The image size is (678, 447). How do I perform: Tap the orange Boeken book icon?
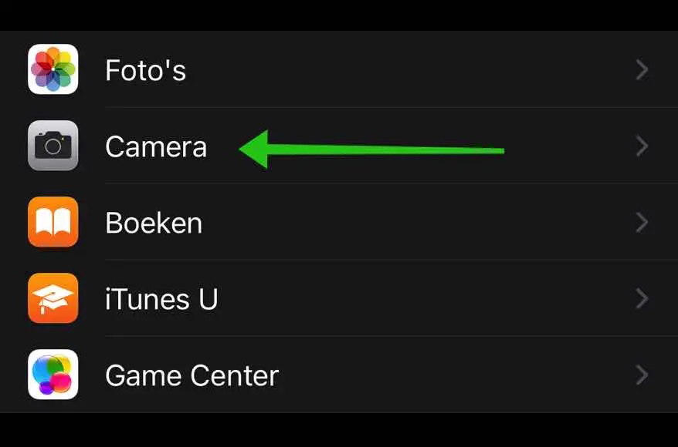point(53,222)
